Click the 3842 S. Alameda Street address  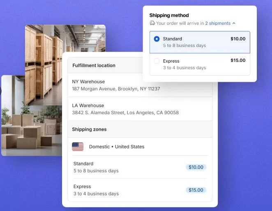(125, 113)
